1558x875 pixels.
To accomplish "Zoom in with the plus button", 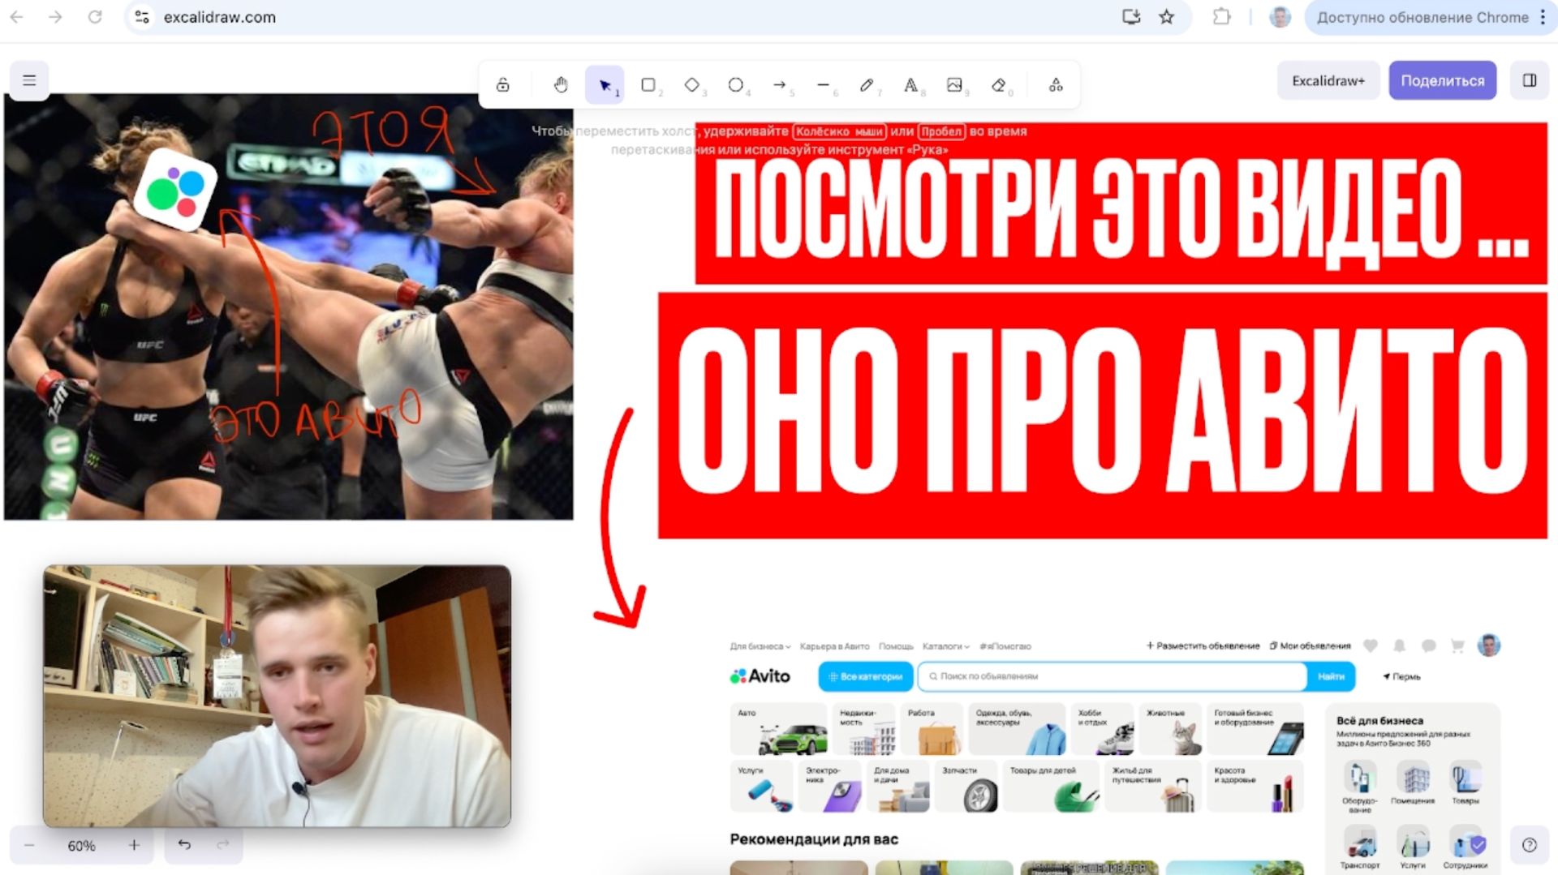I will point(134,846).
